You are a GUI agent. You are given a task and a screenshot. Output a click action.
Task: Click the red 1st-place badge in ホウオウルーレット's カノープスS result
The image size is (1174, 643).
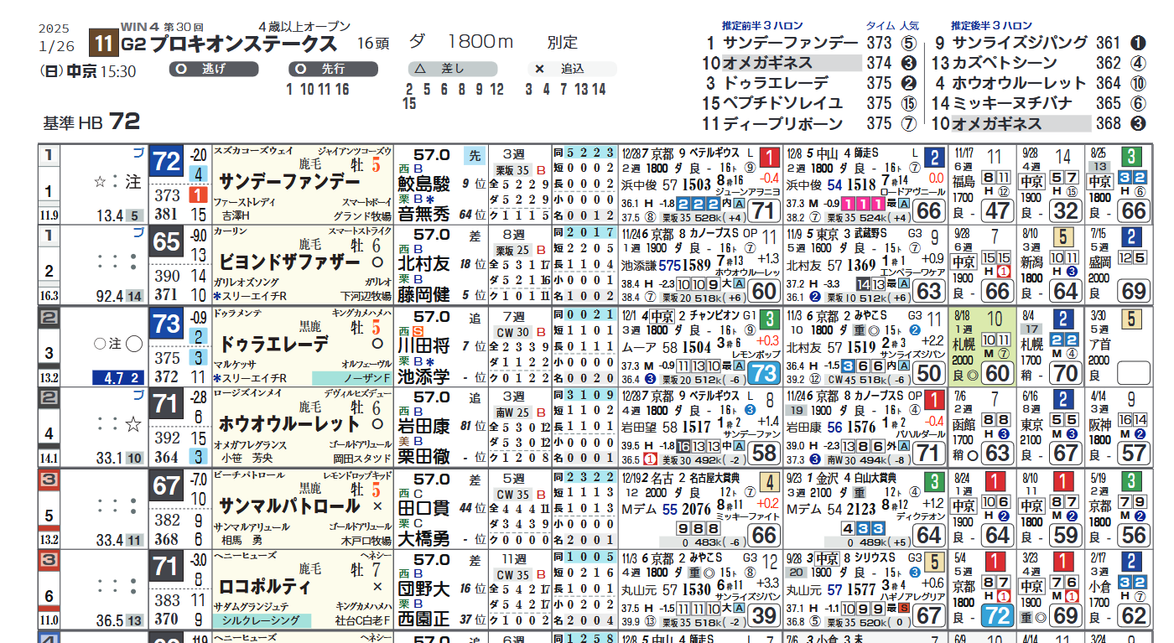[933, 401]
